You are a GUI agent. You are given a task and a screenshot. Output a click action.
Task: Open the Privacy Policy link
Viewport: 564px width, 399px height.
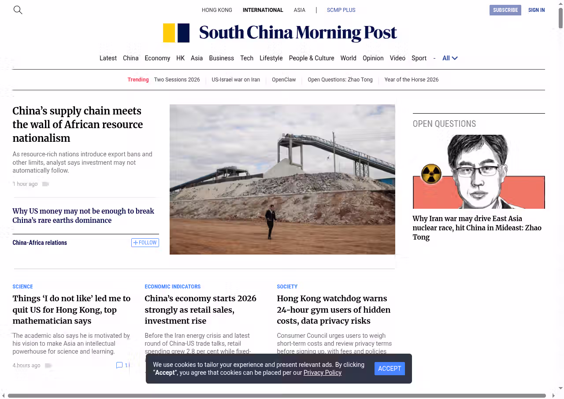[x=322, y=373]
